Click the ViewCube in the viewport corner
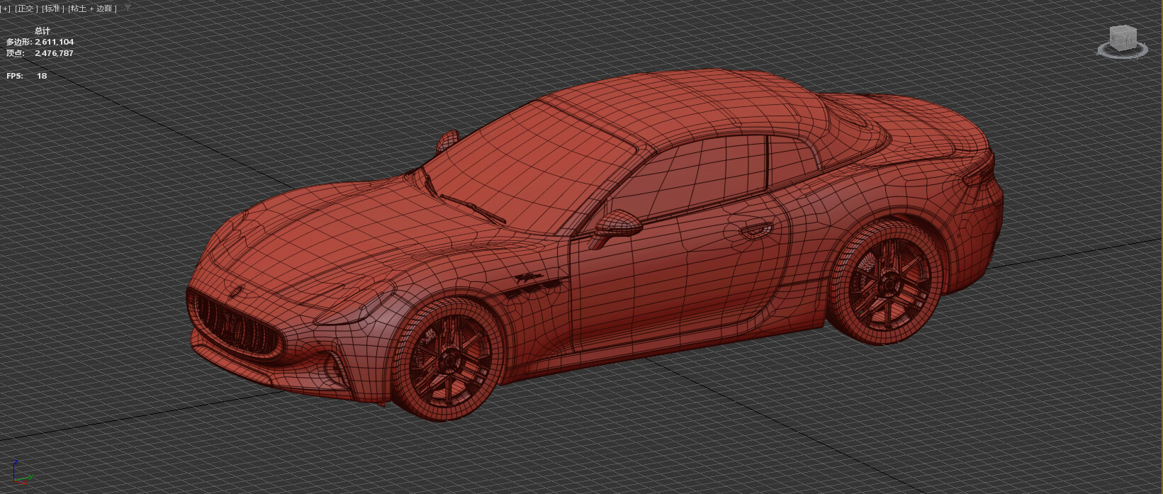Image resolution: width=1163 pixels, height=494 pixels. point(1123,37)
